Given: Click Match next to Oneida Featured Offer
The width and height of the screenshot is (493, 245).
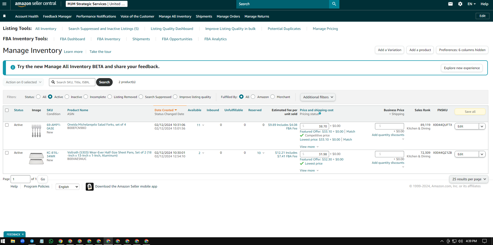Looking at the screenshot, I should tap(350, 132).
